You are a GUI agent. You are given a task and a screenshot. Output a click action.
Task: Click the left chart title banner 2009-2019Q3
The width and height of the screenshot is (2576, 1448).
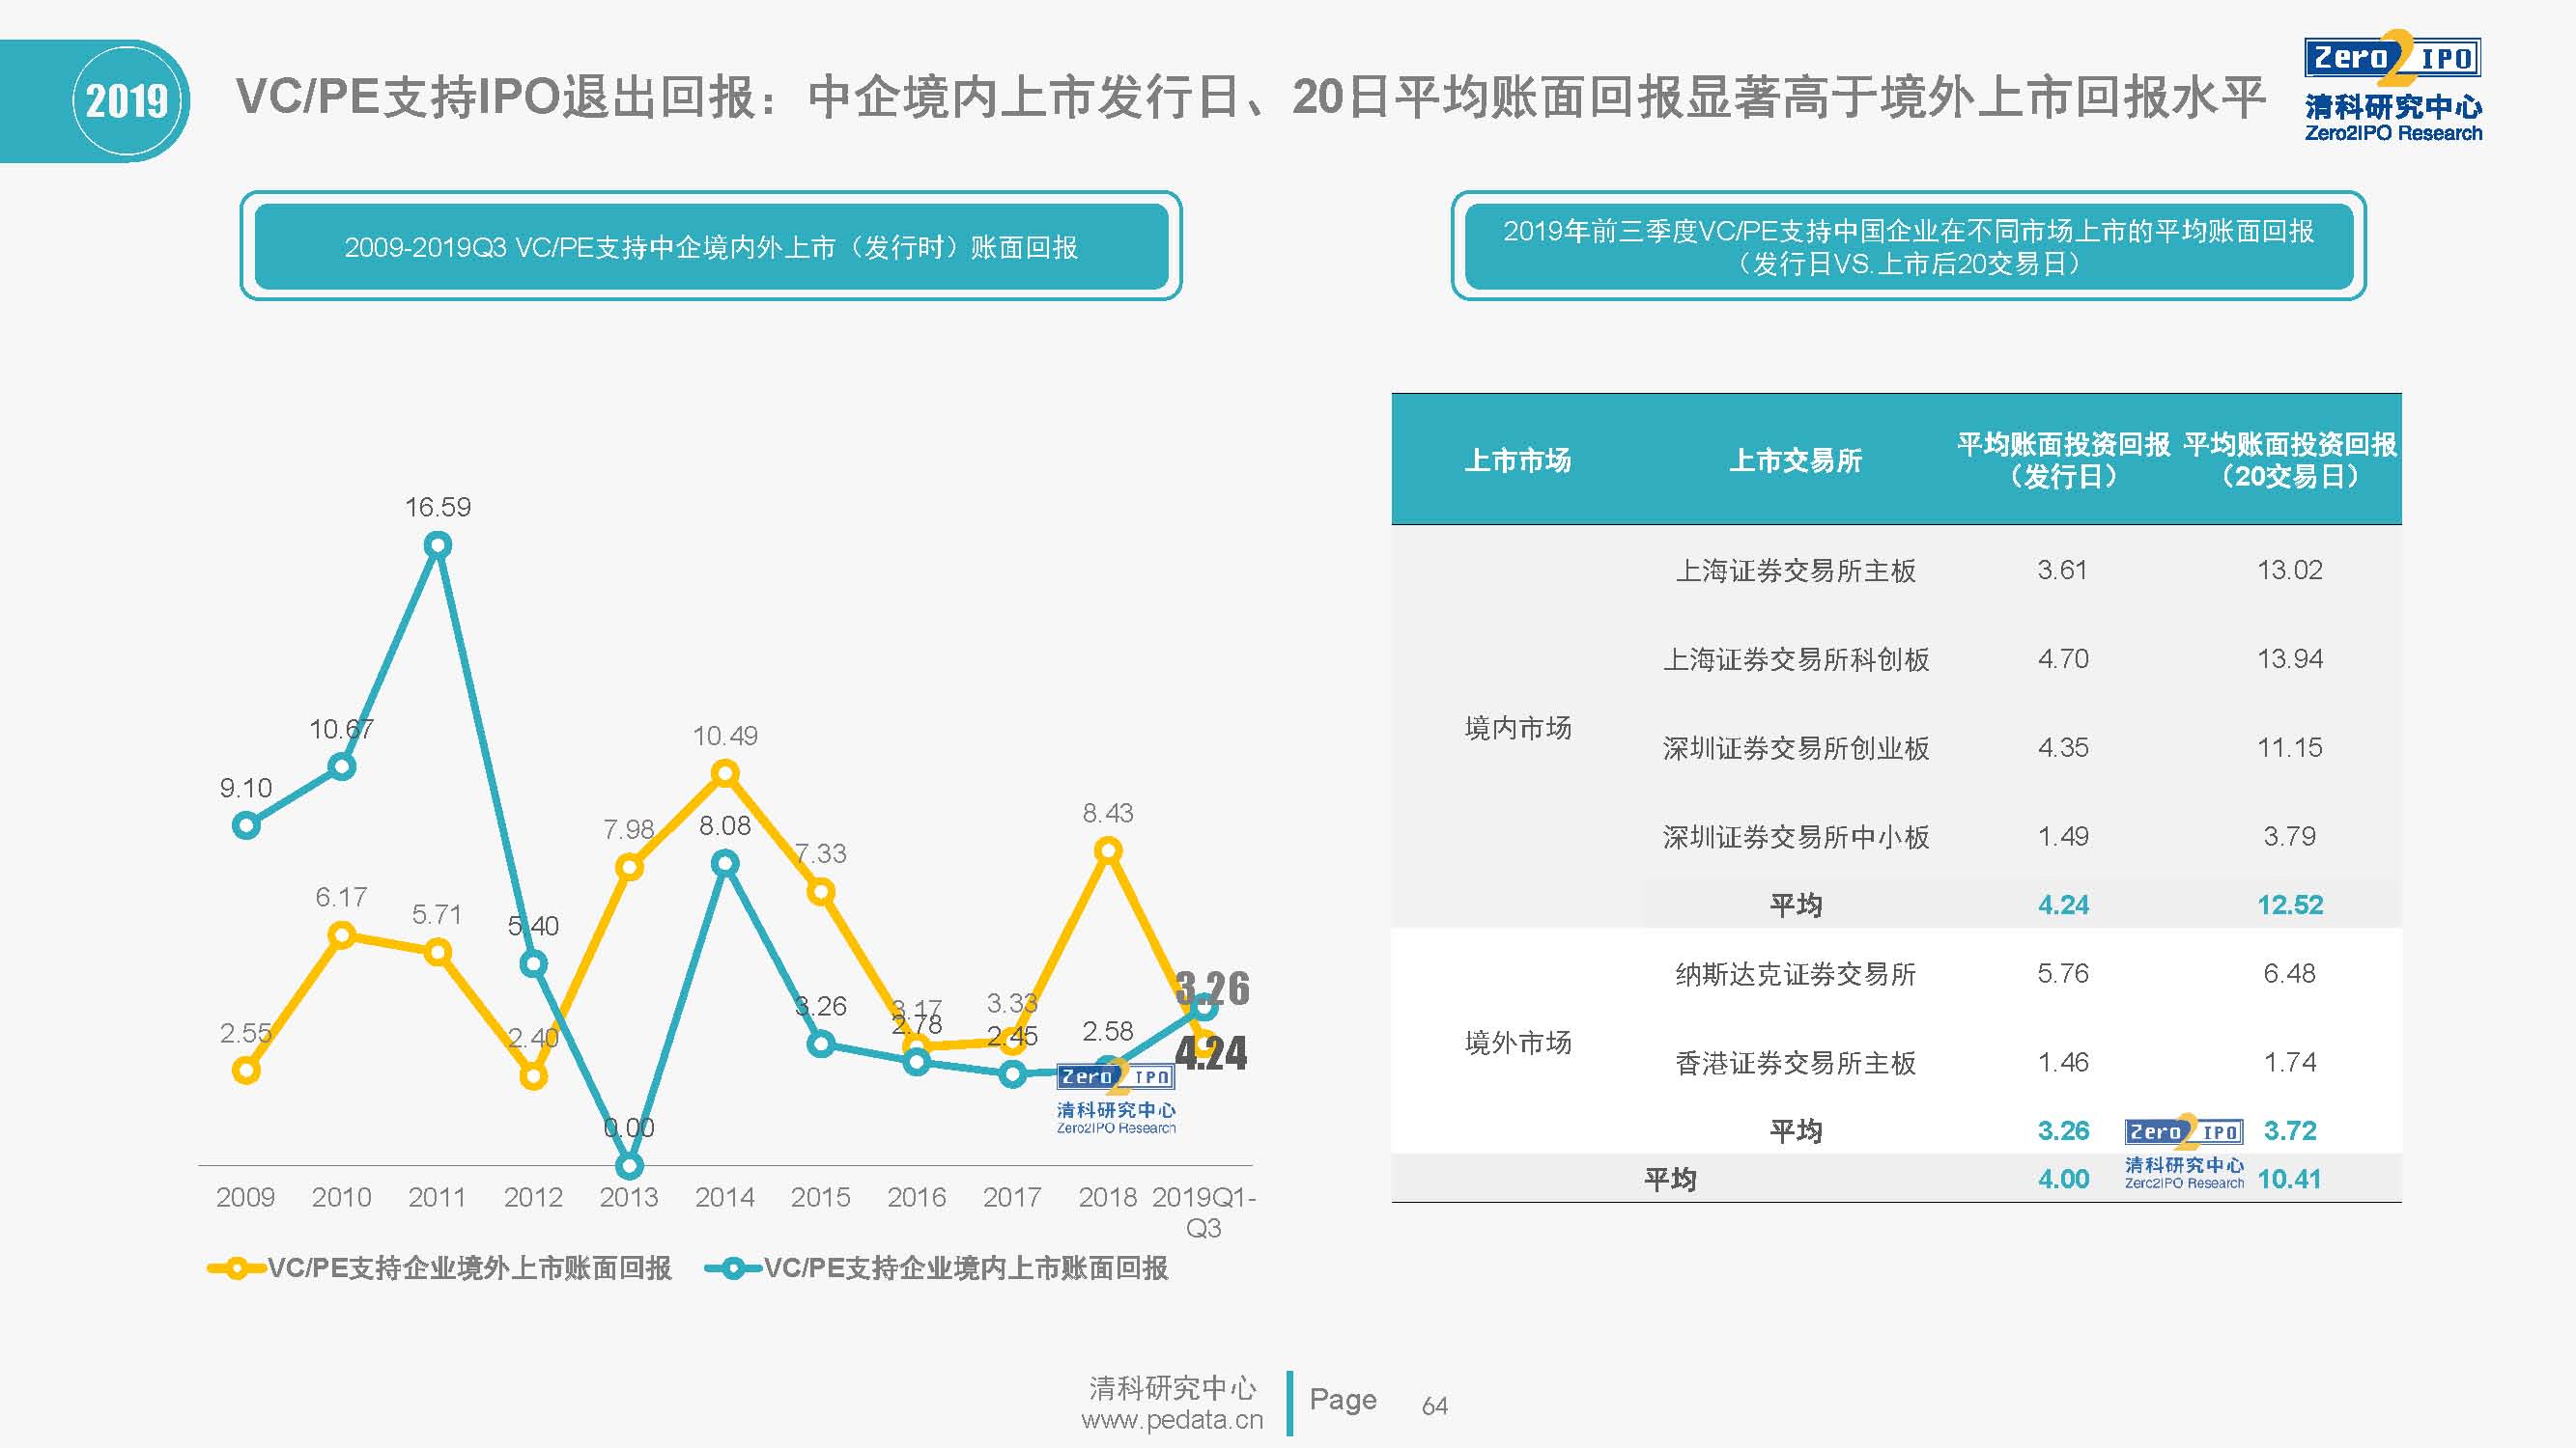(x=711, y=247)
